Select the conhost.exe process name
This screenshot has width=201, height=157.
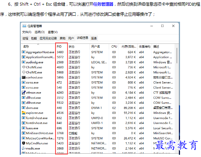pos(34,78)
